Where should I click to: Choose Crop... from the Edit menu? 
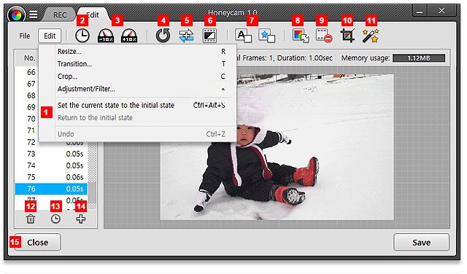coord(142,77)
